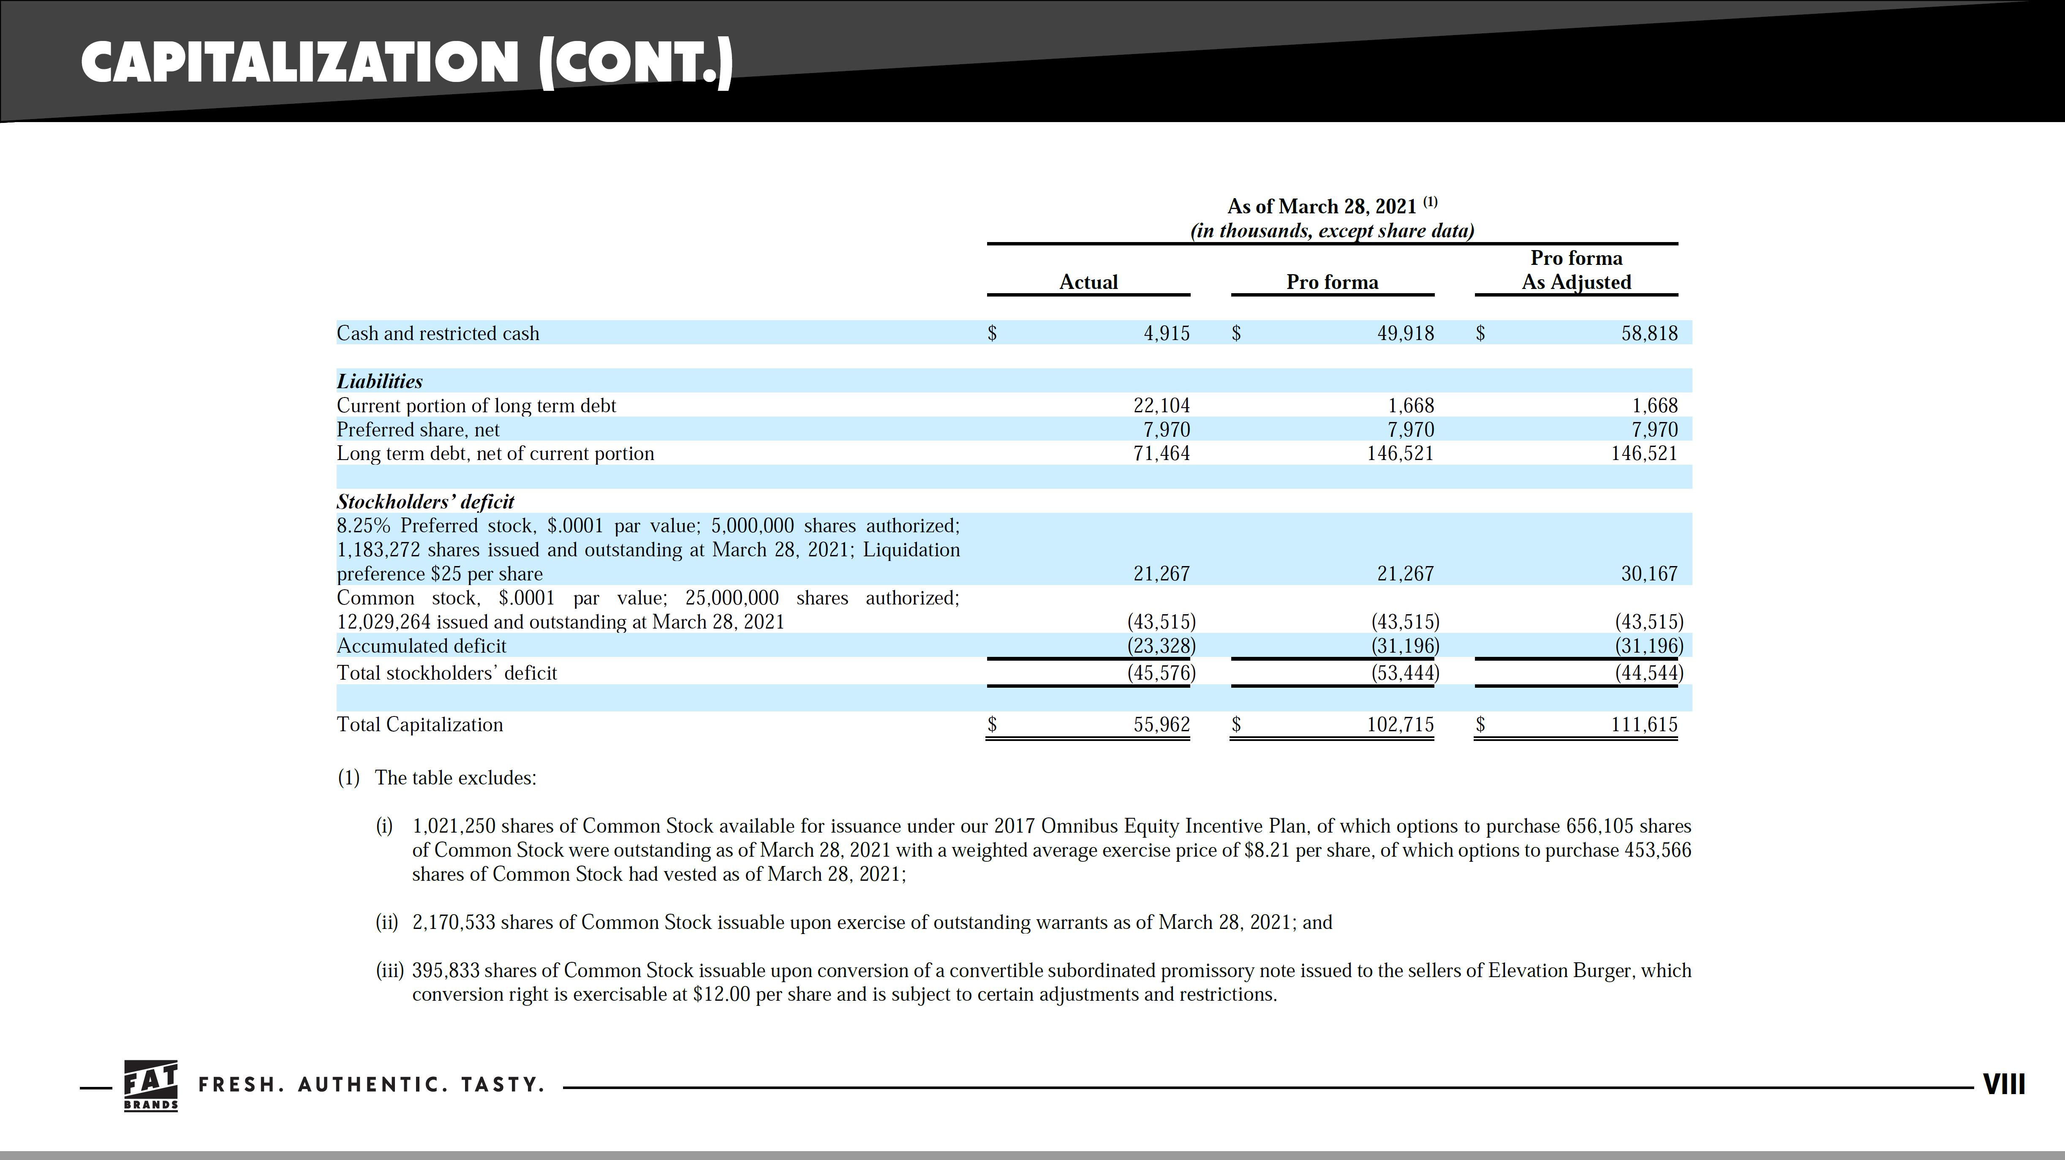The height and width of the screenshot is (1160, 2065).
Task: Select 1,668 in the Pro forma As Adjusted column
Action: 1655,406
